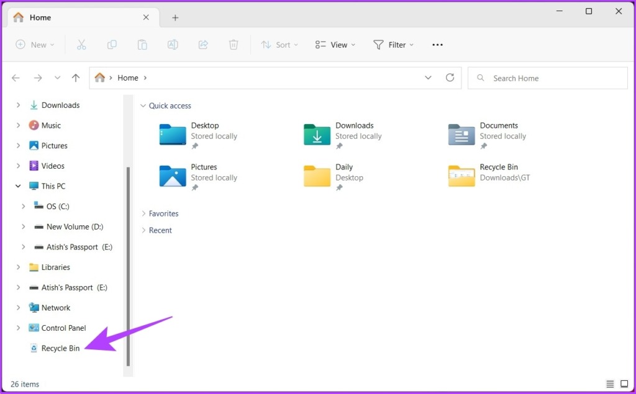636x394 pixels.
Task: Collapse the Quick access section
Action: click(143, 106)
